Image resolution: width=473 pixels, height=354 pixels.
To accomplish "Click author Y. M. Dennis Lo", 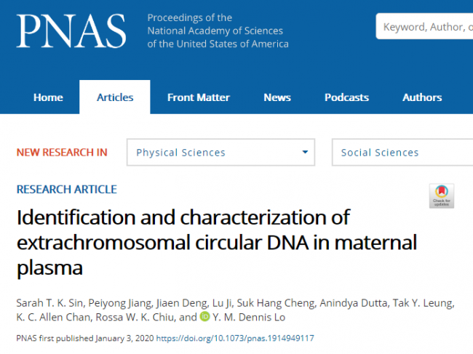I will (x=249, y=317).
